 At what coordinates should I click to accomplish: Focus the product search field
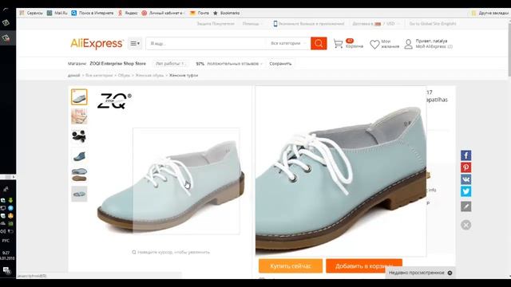click(205, 43)
